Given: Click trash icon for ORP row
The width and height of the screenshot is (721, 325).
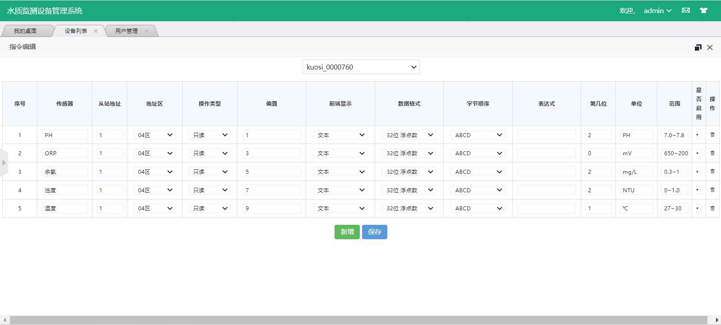Looking at the screenshot, I should click(x=712, y=153).
